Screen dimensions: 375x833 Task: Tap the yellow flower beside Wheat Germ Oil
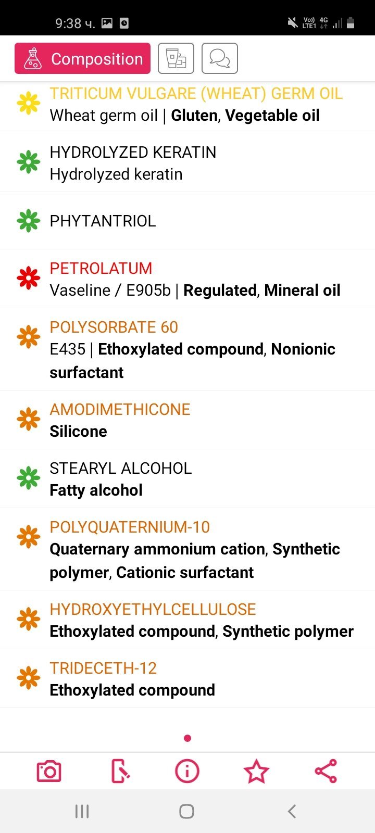tap(28, 104)
